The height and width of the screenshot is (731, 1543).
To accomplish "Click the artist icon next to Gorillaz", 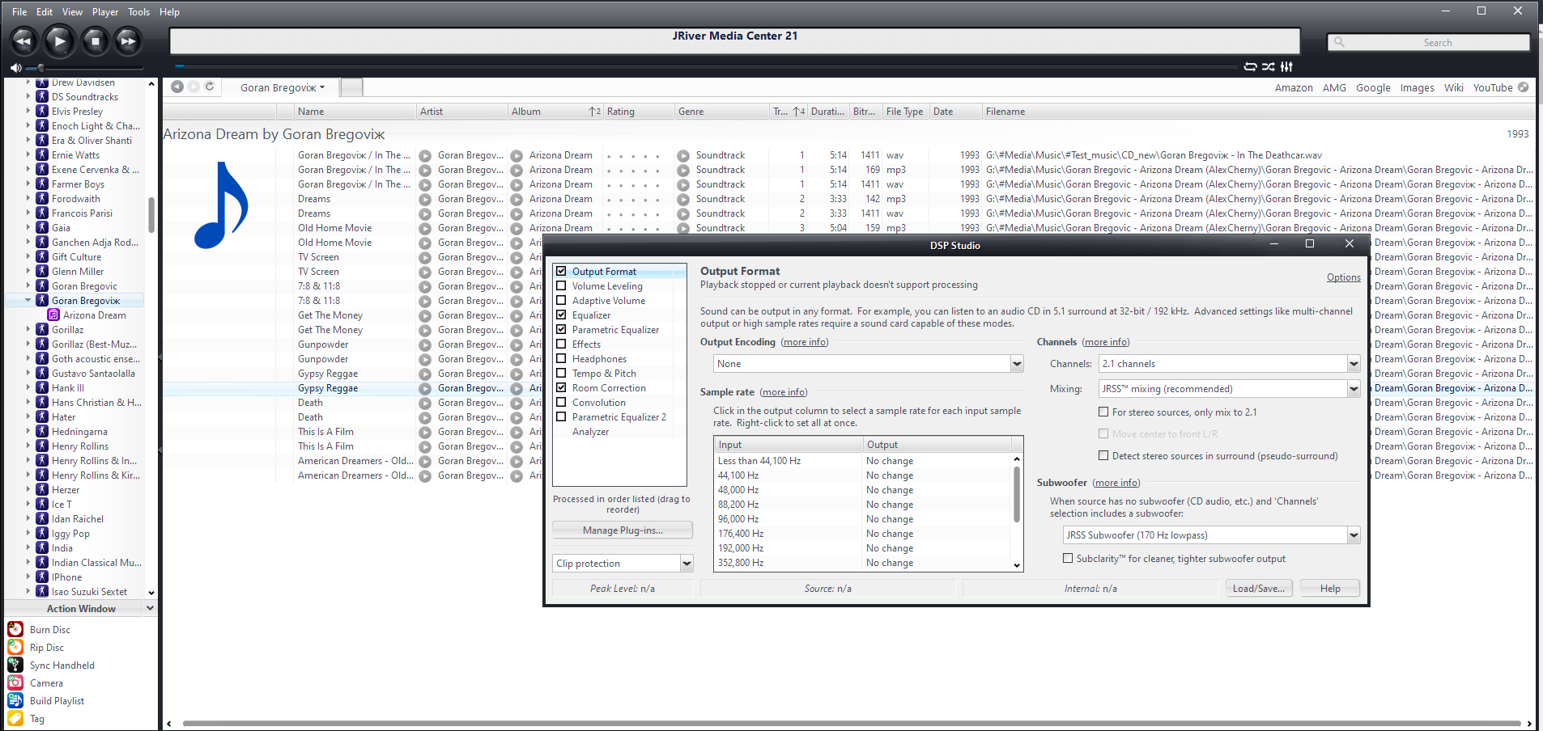I will pyautogui.click(x=42, y=329).
